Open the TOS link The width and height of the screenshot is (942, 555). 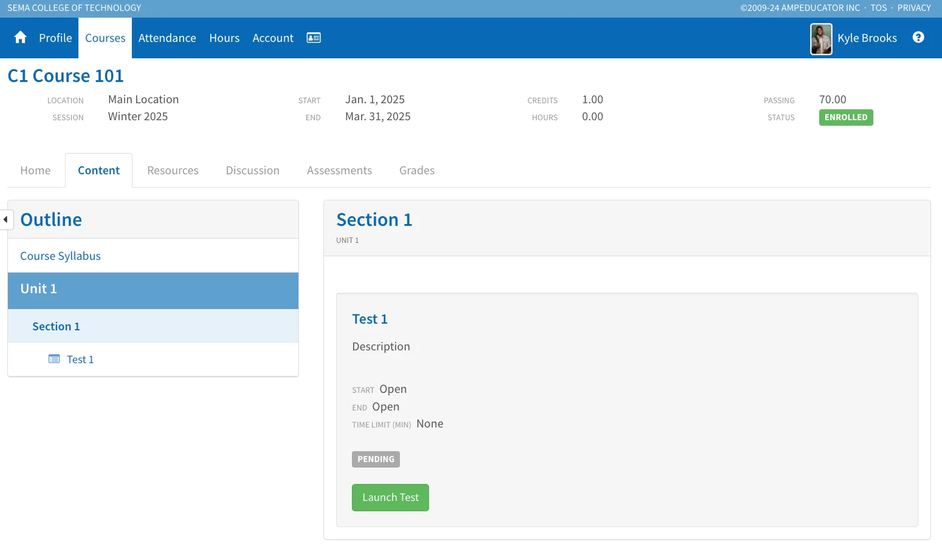click(878, 8)
